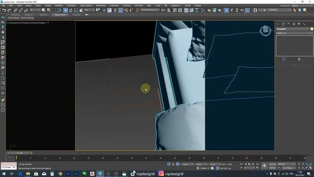Activate the Select and Scale tool
The image size is (314, 177).
tap(76, 10)
